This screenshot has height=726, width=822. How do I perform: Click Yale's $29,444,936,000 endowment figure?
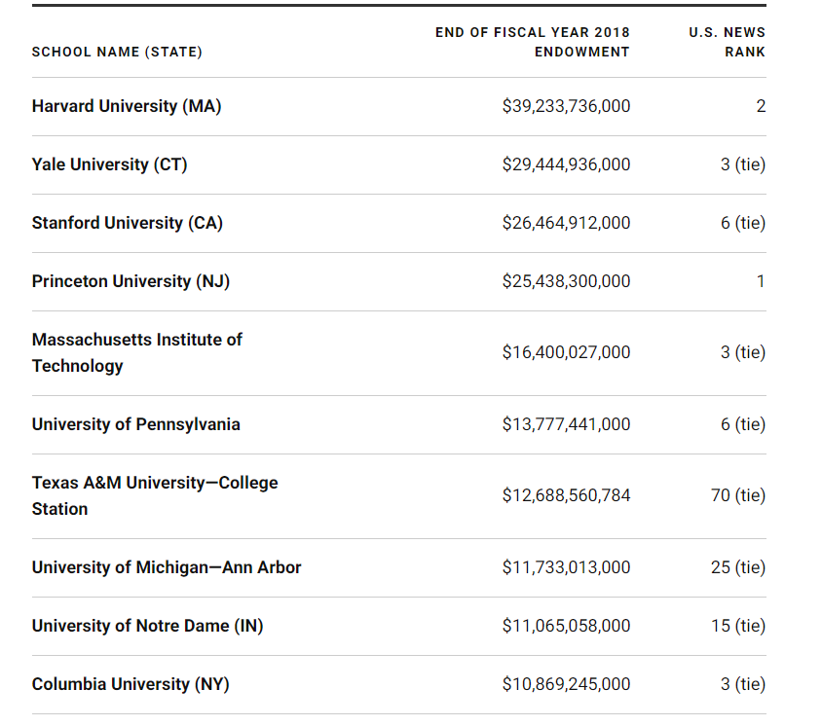[x=566, y=164]
